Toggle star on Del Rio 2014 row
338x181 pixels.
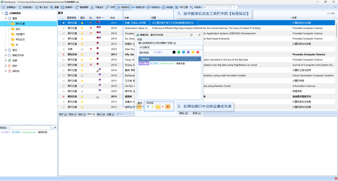[x=82, y=86]
